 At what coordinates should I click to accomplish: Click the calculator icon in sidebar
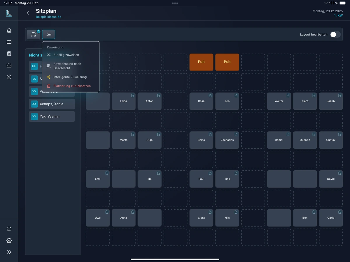click(x=9, y=54)
